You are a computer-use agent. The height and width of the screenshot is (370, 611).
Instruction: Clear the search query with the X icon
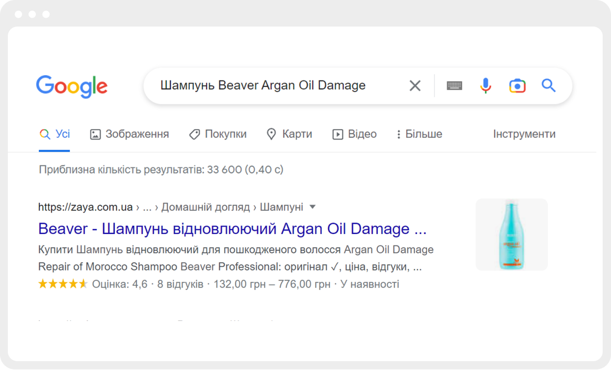tap(415, 85)
